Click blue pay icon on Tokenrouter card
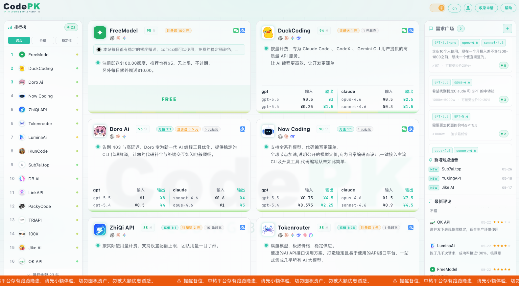This screenshot has height=286, width=519. click(x=411, y=228)
